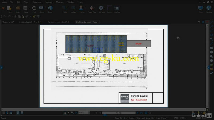Switch to Parking Layout - End 3-4 tab
This screenshot has width=214, height=120.
[58, 22]
